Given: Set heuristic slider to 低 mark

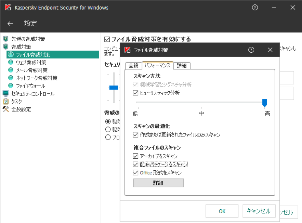Looking at the screenshot, I should tap(138, 103).
